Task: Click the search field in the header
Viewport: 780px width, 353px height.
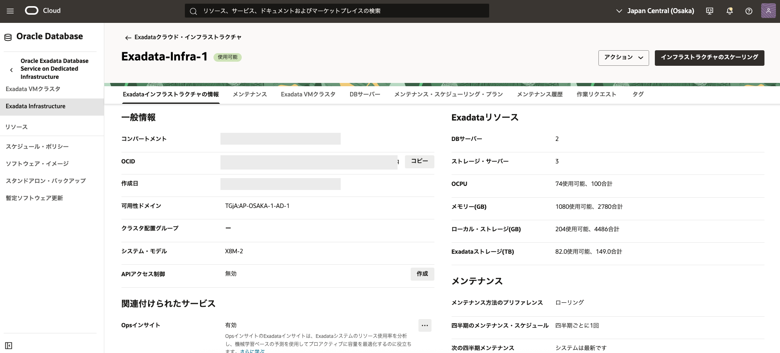Action: 337,11
